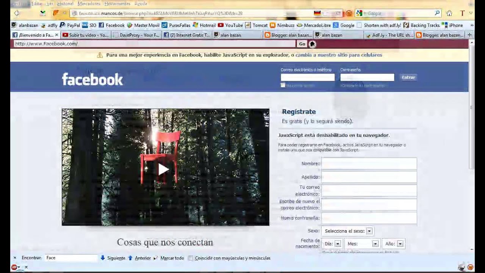Click the search magnifier icon in Google box
485x273 pixels.
tap(437, 13)
